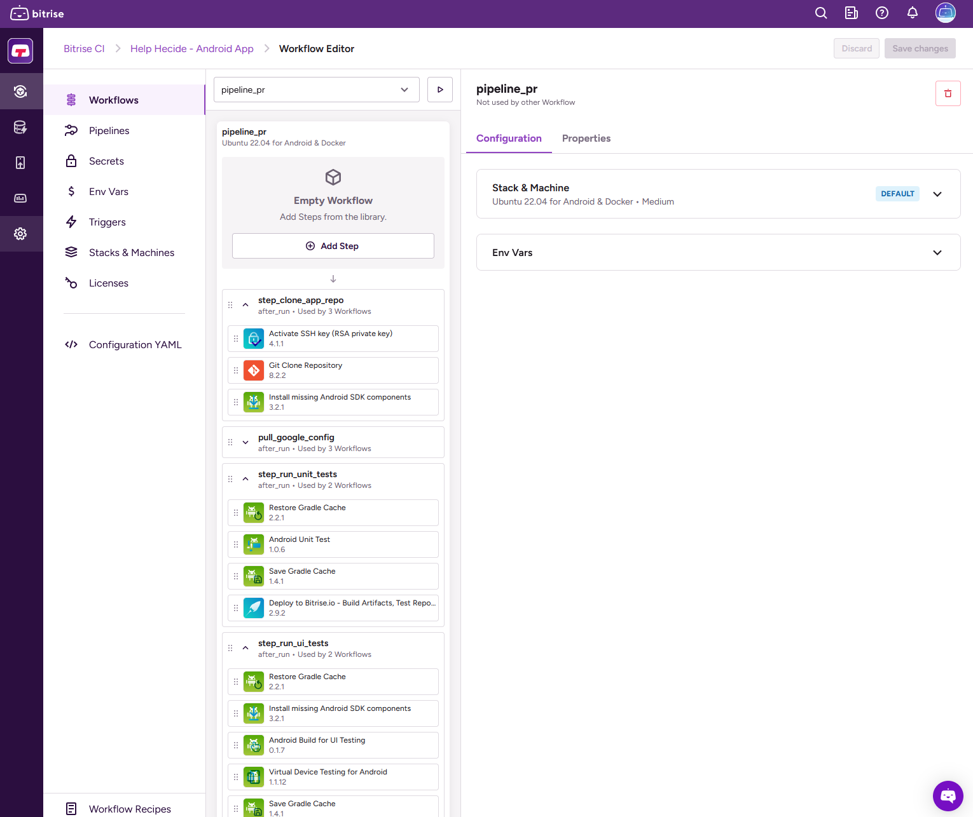
Task: Open the pipeline_pr workflow selector dropdown
Action: coord(316,90)
